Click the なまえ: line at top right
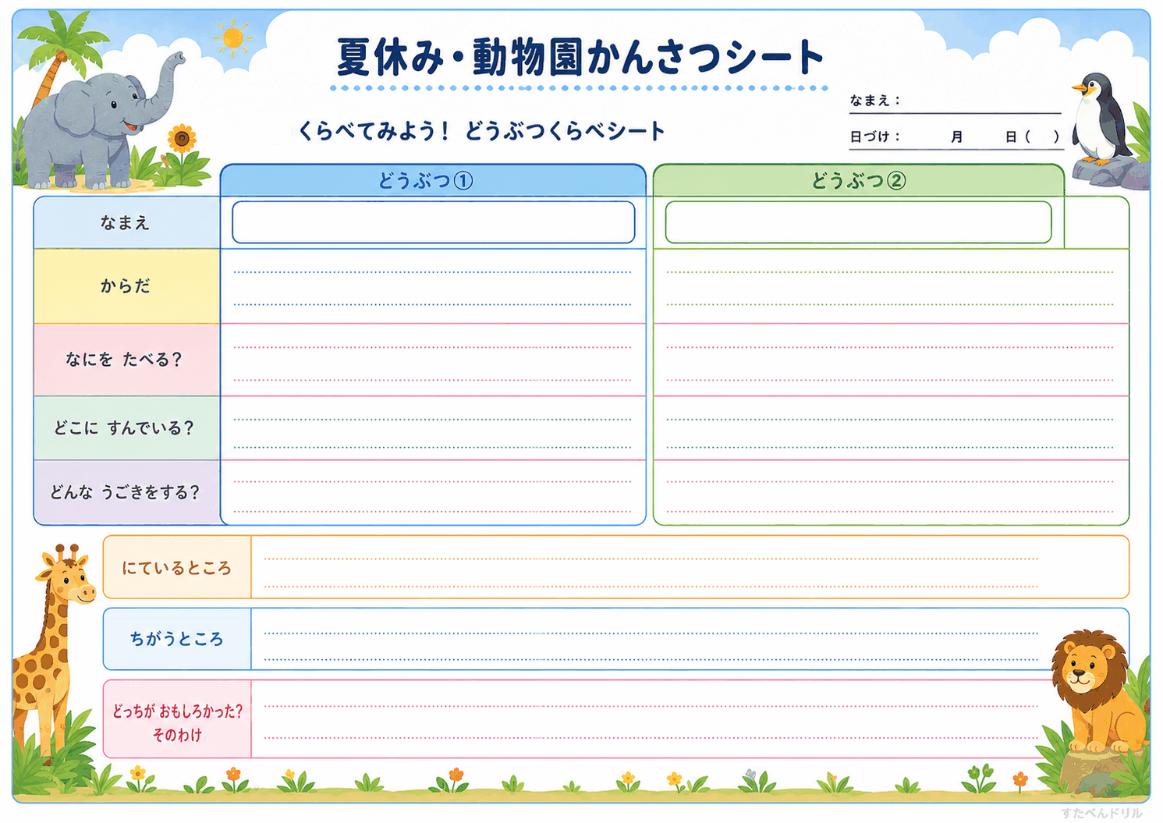This screenshot has width=1163, height=823. 956,101
